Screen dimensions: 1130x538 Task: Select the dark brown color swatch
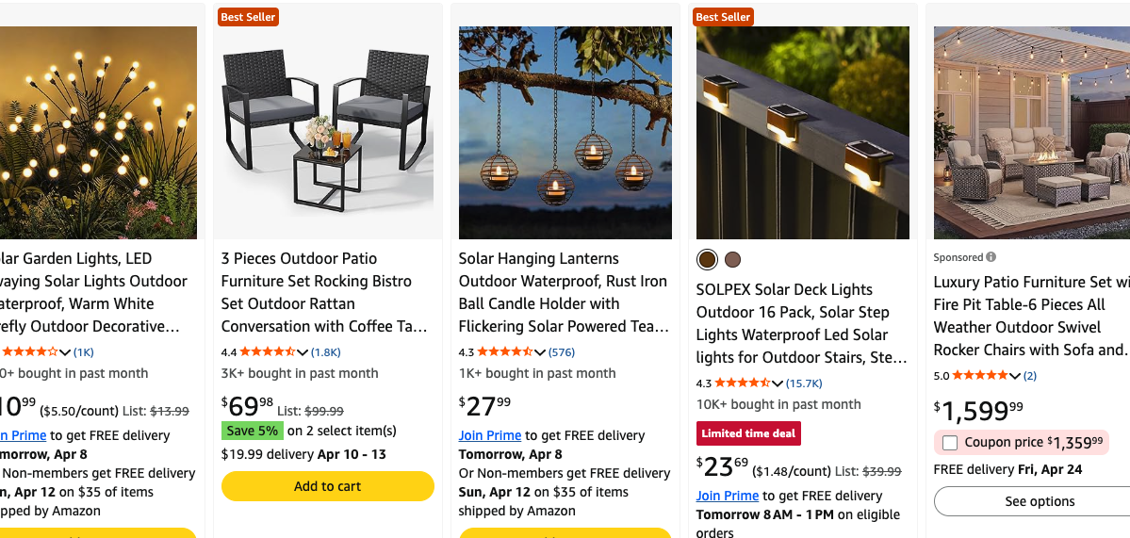coord(707,260)
